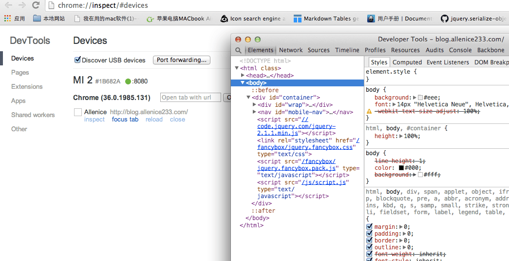Collapse the html class node

click(237, 68)
